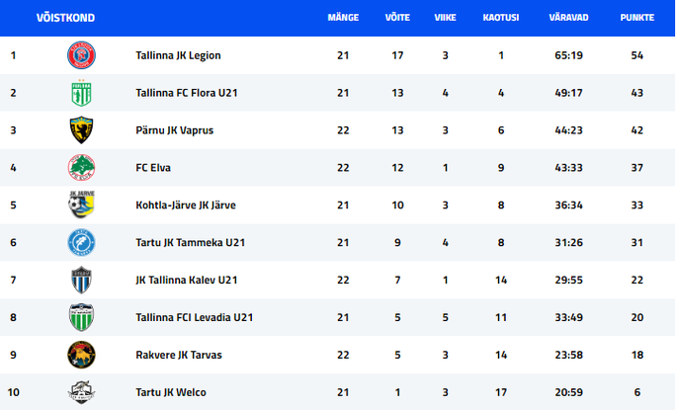677x410 pixels.
Task: Click the KAOTUSI column header
Action: (x=501, y=18)
